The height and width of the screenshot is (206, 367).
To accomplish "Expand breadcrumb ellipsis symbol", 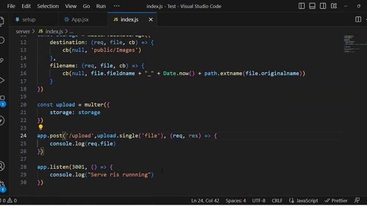I will point(71,31).
